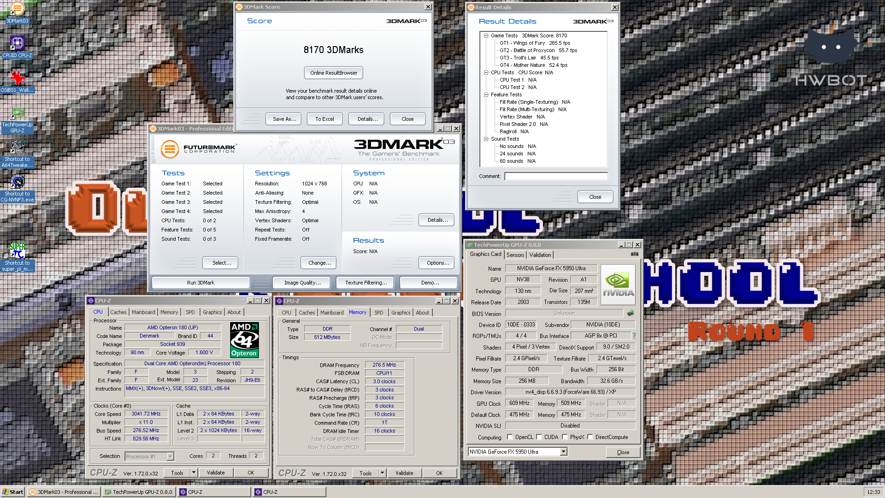Viewport: 885px width, 498px height.
Task: Click OK in right CPU-Z window
Action: (x=439, y=473)
